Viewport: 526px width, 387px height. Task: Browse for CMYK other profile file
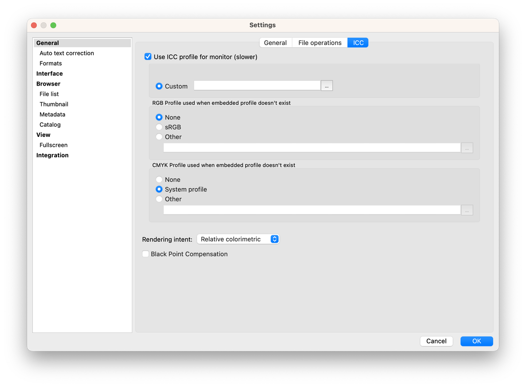467,210
